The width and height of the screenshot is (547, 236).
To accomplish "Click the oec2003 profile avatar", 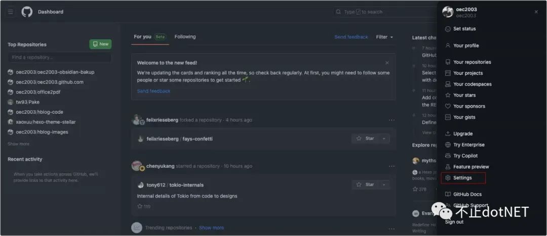I will click(447, 12).
